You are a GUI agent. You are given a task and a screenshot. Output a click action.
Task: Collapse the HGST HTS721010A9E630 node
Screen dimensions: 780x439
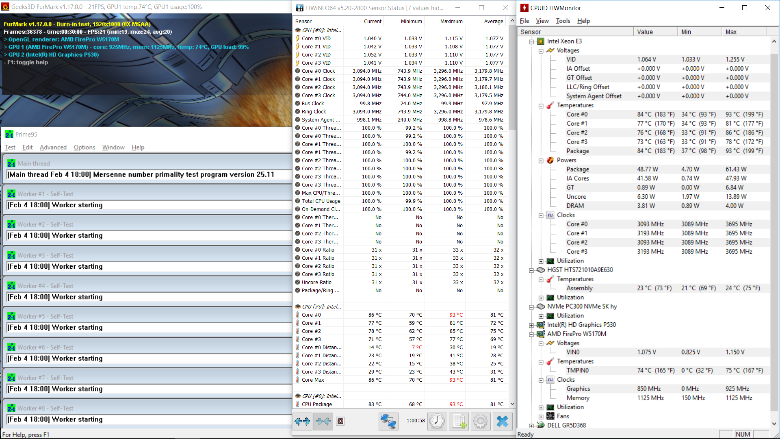coord(531,270)
